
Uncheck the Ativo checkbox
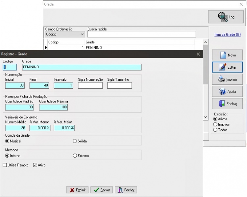click(x=35, y=165)
